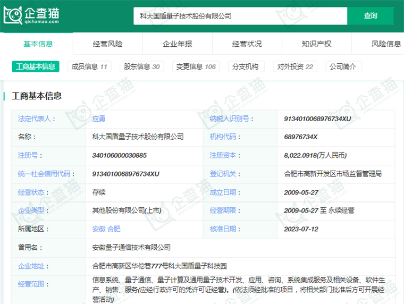This screenshot has width=404, height=304.
Task: Switch to the 企业年报 tab
Action: 177,44
